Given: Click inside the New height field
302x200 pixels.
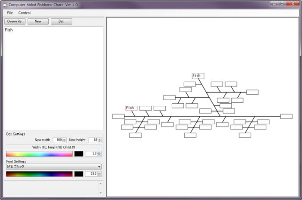Looking at the screenshot, I should click(x=93, y=140).
